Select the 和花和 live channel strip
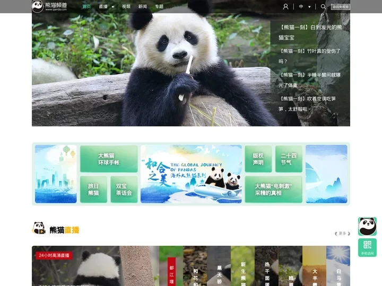Viewport: 382px width, 286px height. 195,266
